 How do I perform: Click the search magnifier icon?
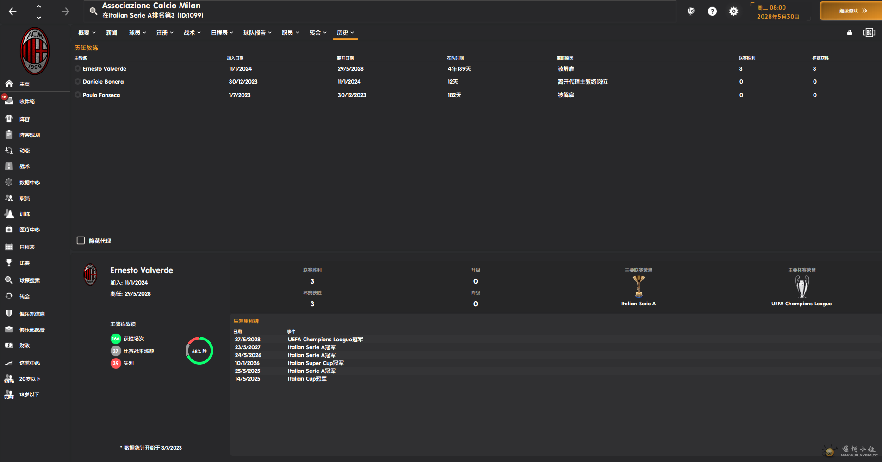tap(93, 11)
